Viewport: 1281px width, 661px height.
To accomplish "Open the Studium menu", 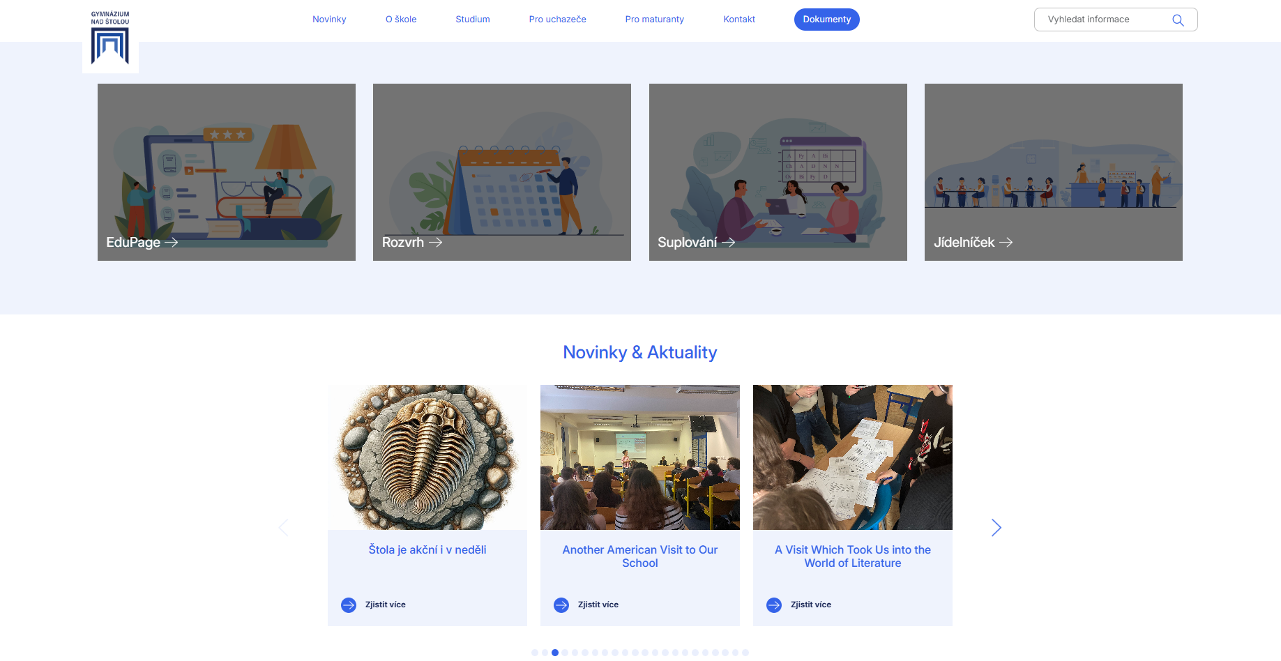I will tap(473, 20).
